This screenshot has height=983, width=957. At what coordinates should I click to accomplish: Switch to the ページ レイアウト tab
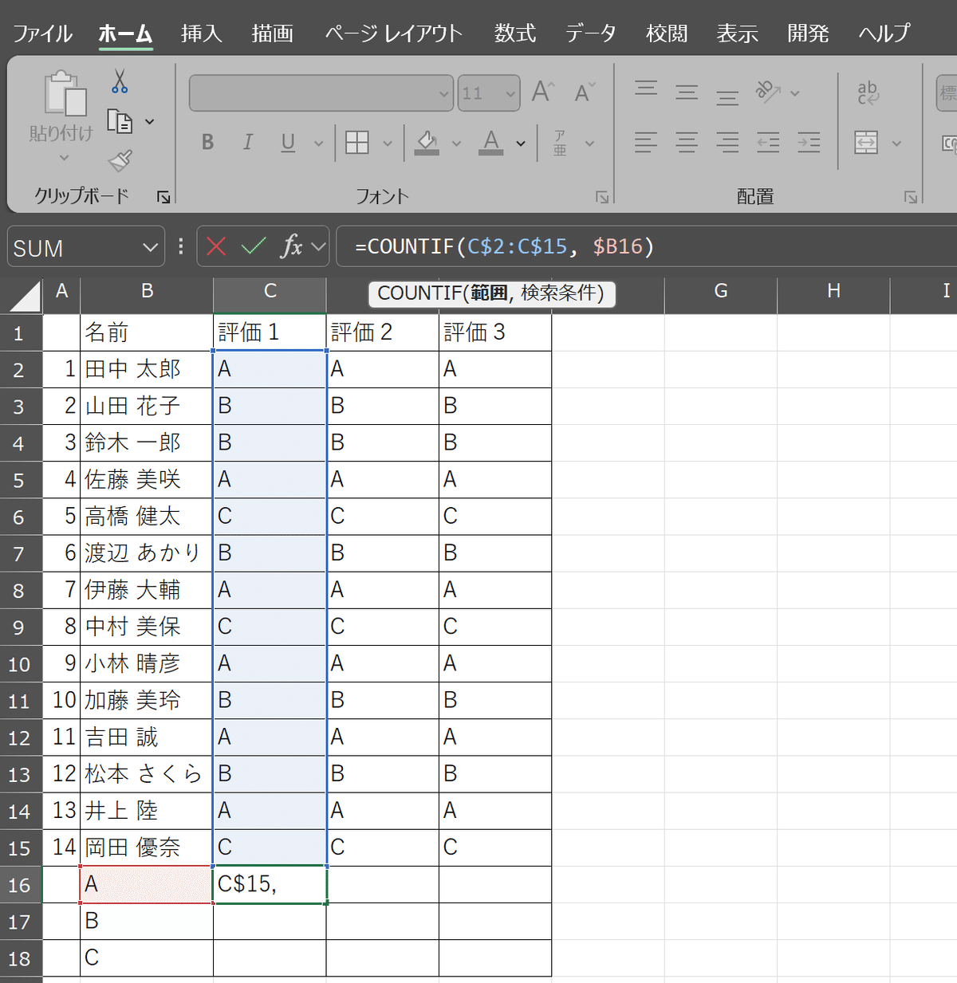(x=394, y=33)
